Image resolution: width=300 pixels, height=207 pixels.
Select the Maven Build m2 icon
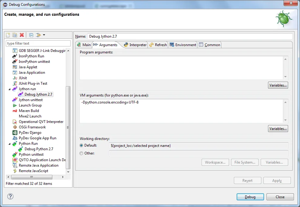tap(15, 111)
